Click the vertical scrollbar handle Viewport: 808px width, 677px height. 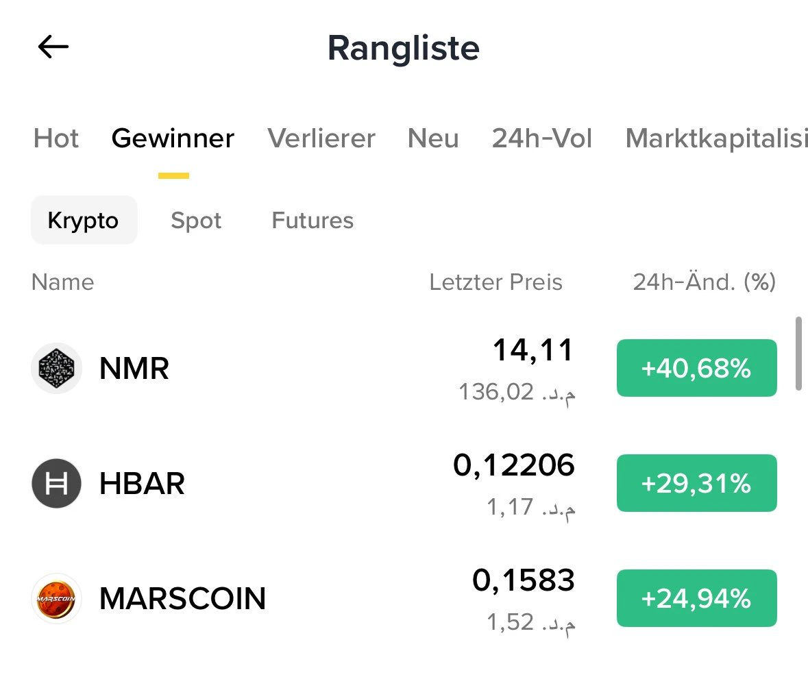point(798,354)
